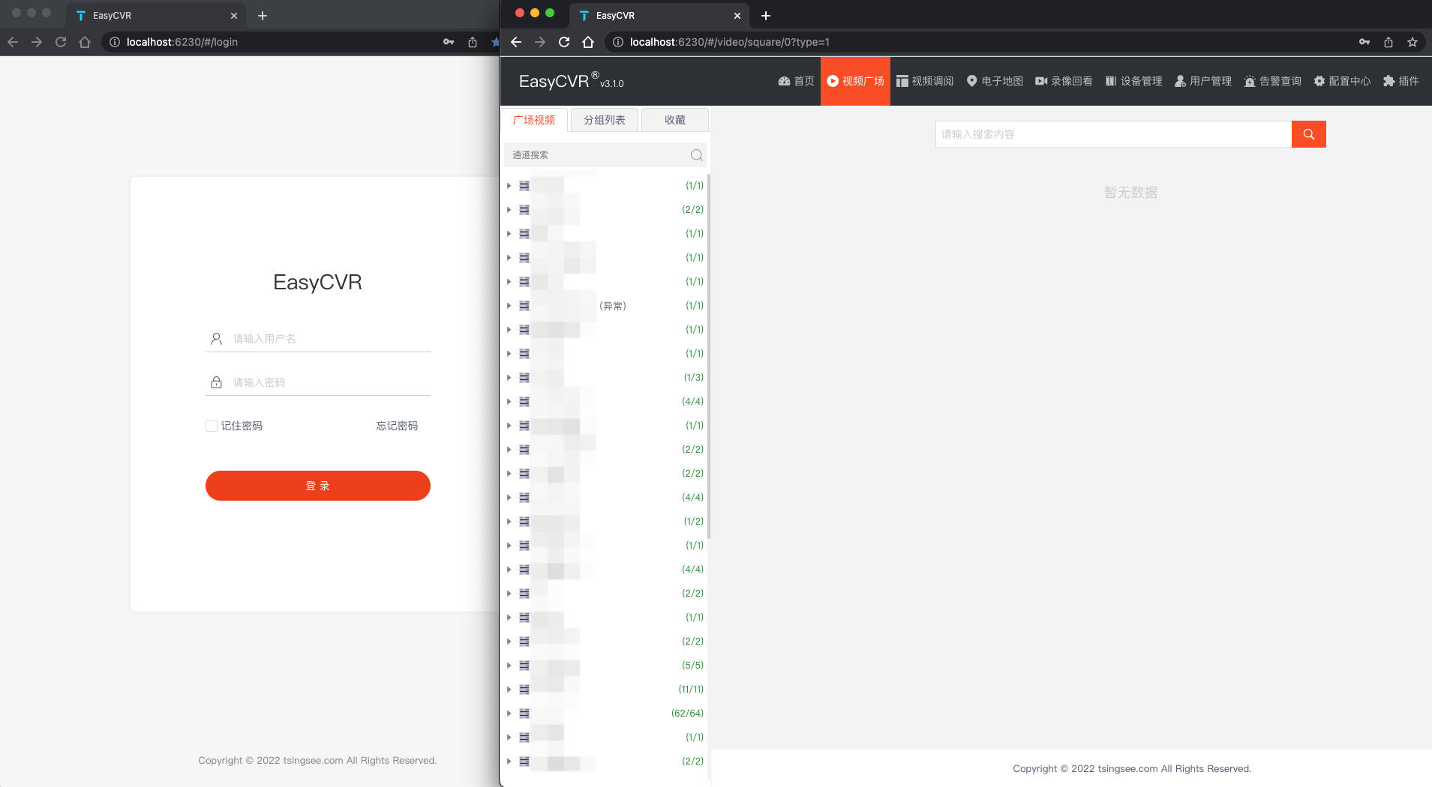Close the EasyCVR tab in the right browser

point(737,15)
